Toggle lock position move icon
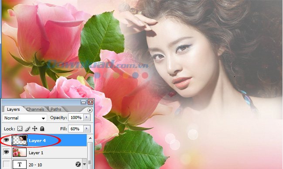 34,129
